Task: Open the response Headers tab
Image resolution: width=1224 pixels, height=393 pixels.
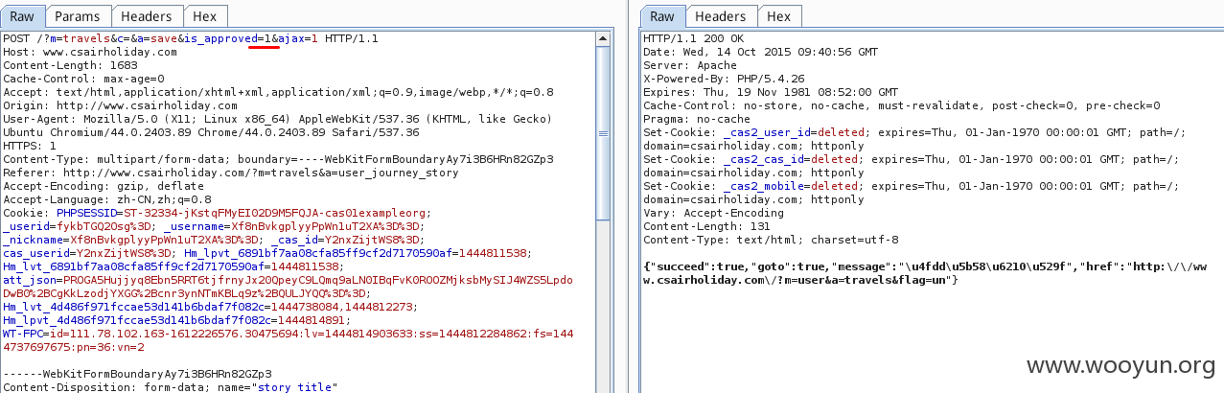Action: click(721, 16)
